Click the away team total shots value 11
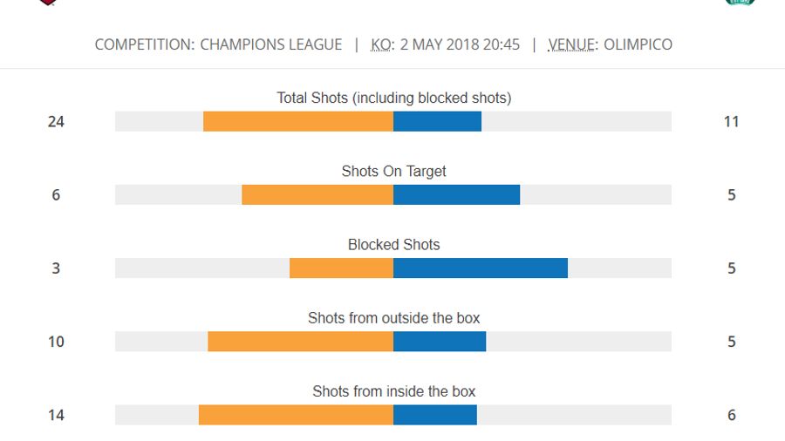The image size is (785, 441). [731, 121]
